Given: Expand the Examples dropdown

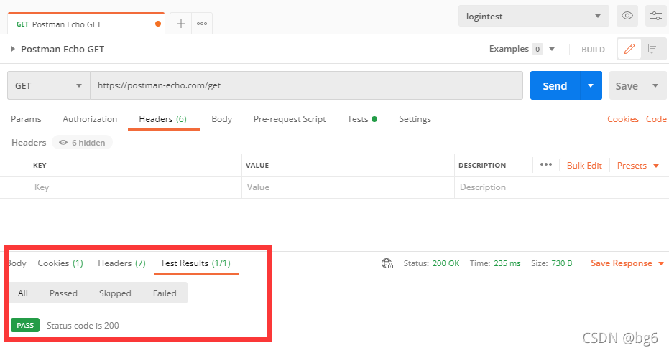Looking at the screenshot, I should [x=552, y=49].
